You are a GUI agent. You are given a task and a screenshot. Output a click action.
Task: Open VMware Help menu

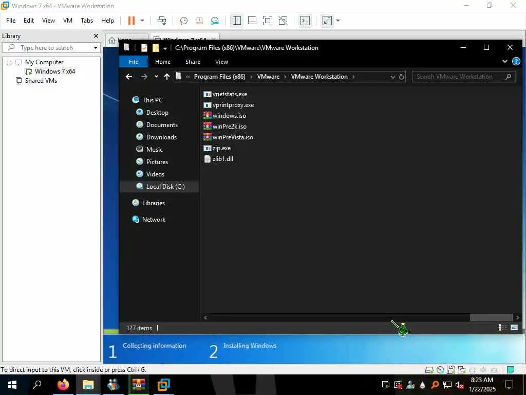pyautogui.click(x=108, y=21)
